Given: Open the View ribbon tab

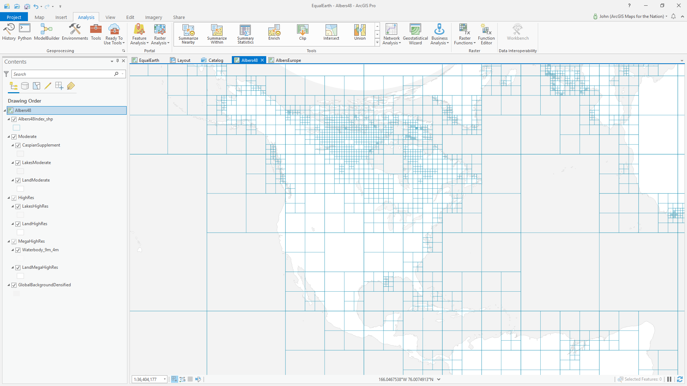Looking at the screenshot, I should tap(110, 17).
